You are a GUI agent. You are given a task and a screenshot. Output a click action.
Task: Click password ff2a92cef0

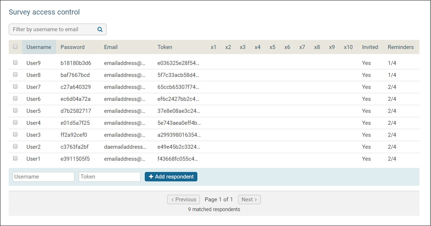coord(74,135)
